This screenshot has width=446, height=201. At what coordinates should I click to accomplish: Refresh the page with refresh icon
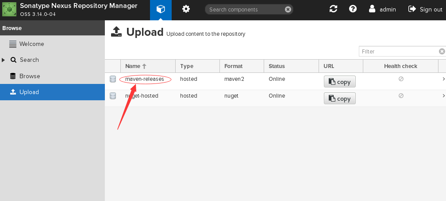[333, 9]
